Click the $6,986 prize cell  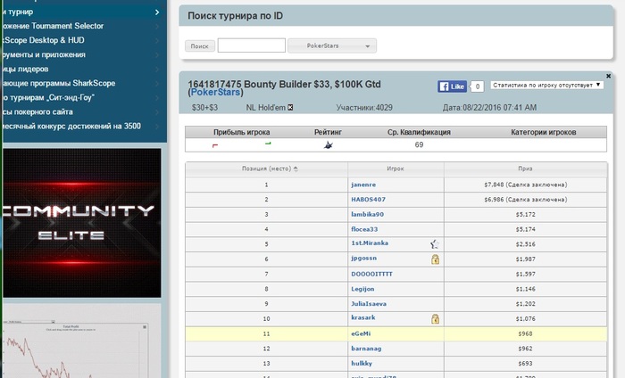point(525,200)
